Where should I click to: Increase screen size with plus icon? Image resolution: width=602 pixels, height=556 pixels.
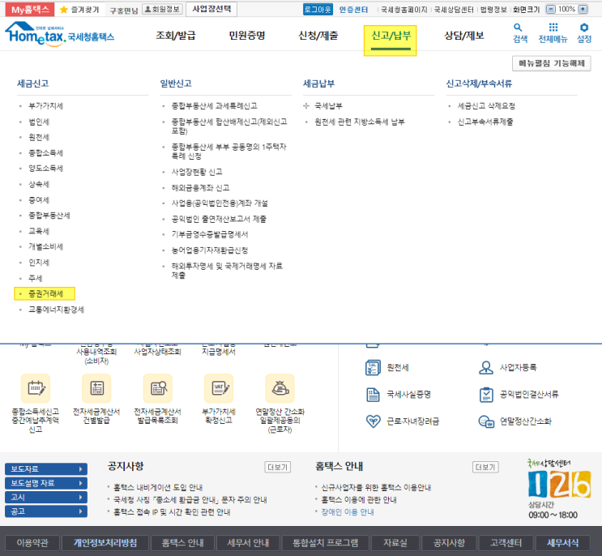pyautogui.click(x=583, y=9)
